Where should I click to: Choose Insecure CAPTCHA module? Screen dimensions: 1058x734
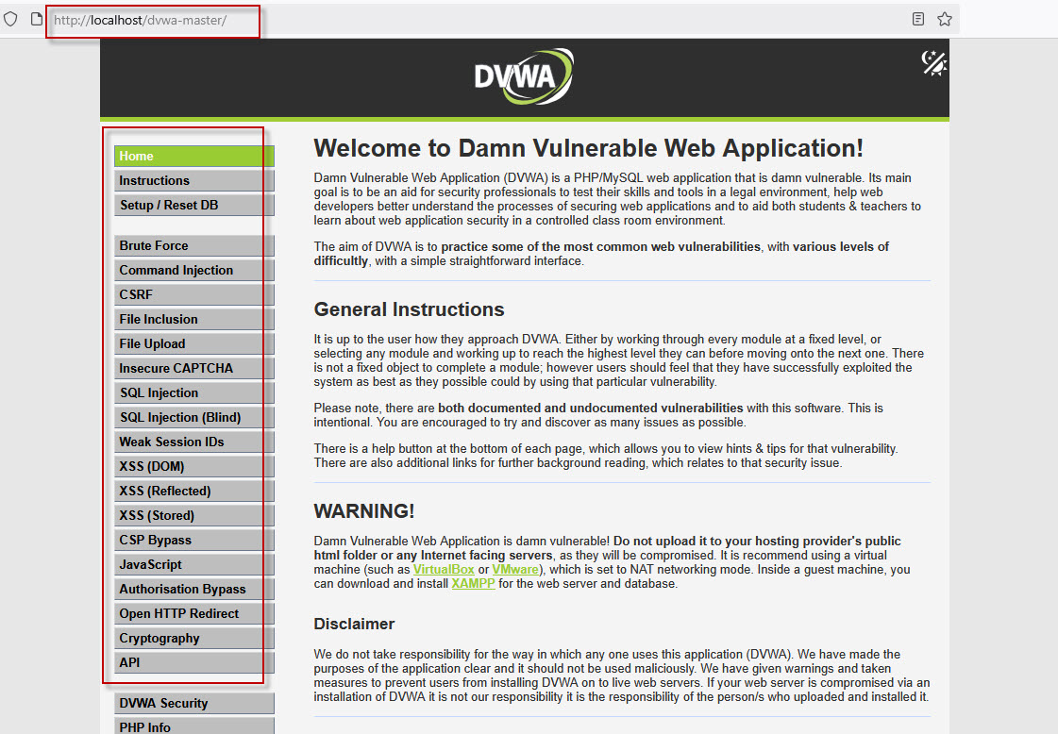[194, 368]
